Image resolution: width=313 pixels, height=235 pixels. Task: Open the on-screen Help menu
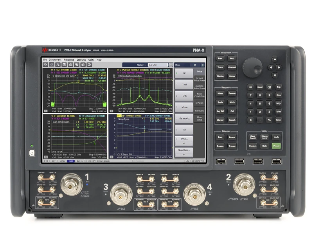99,60
